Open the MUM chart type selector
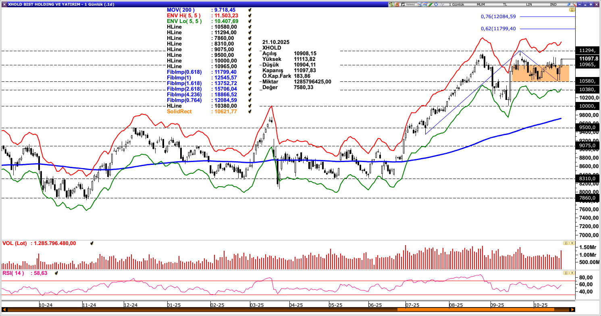601x316 pixels. pyautogui.click(x=480, y=4)
